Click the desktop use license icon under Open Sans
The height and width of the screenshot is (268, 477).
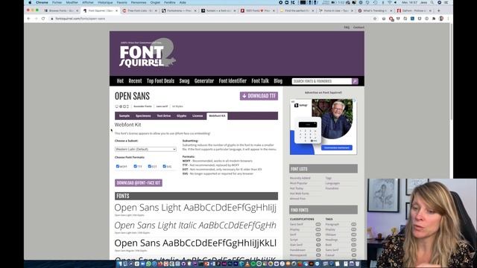point(116,106)
